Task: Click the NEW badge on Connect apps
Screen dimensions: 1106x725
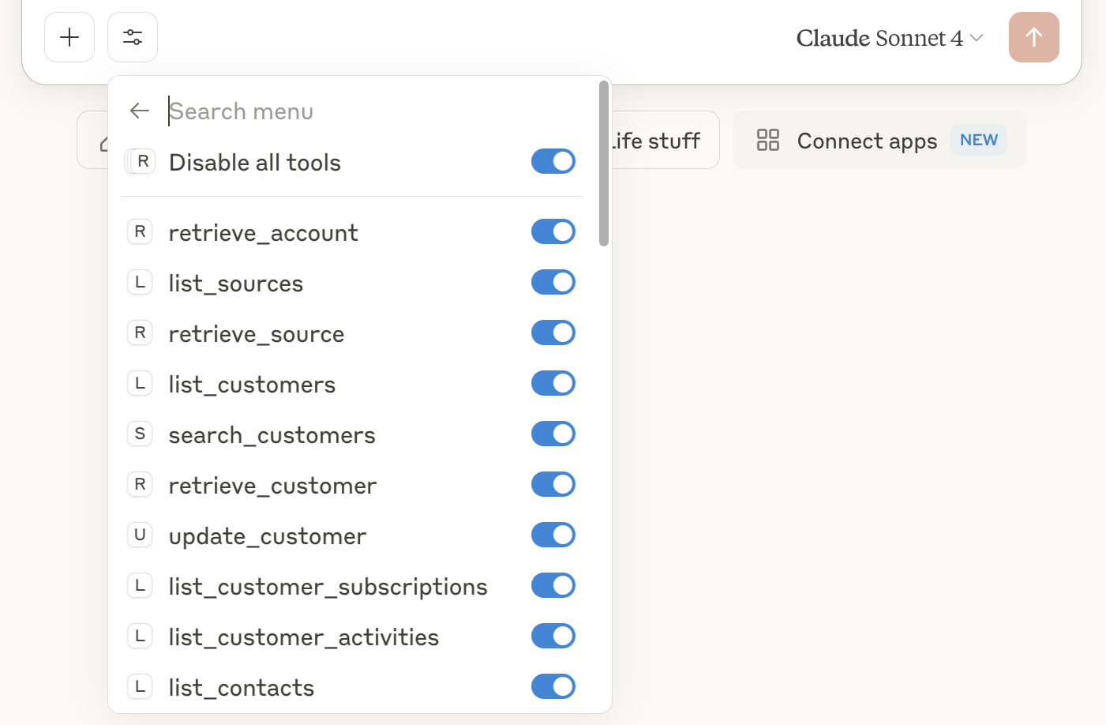Action: pyautogui.click(x=979, y=140)
